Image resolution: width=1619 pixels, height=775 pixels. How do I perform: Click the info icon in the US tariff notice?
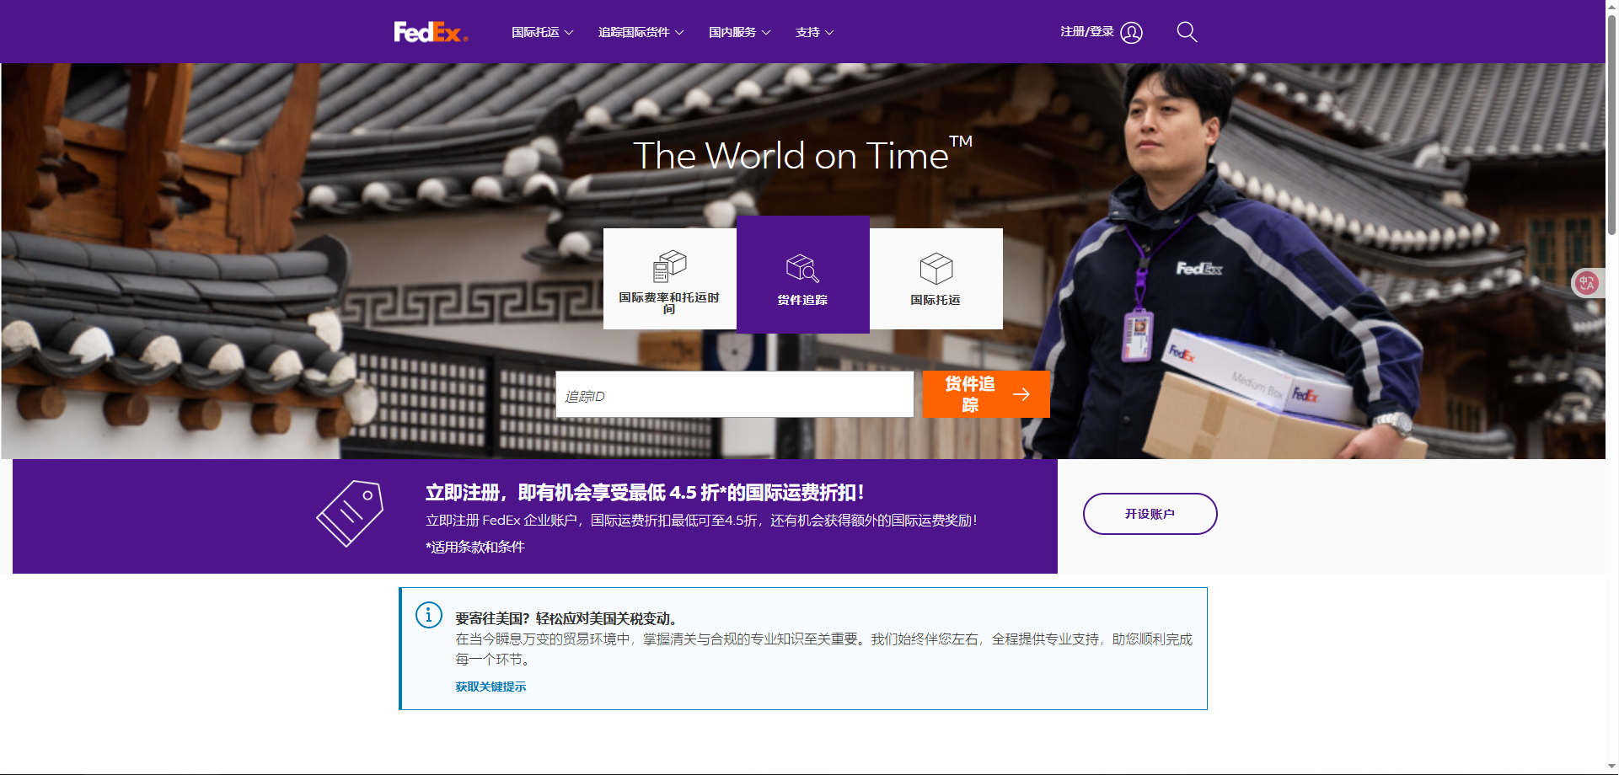pos(429,616)
